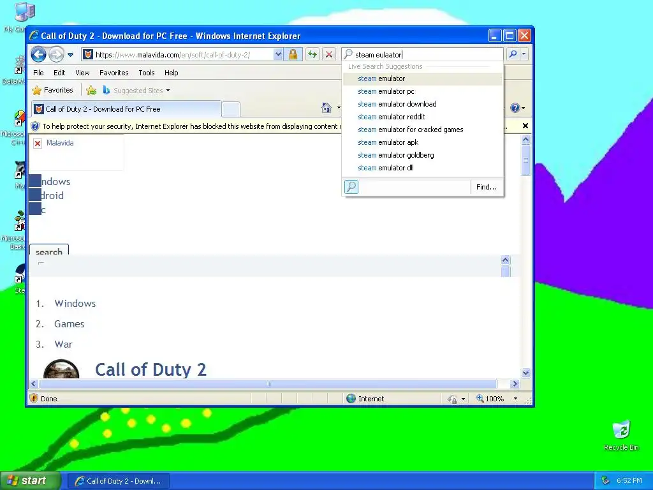
Task: Open the View menu
Action: 82,73
